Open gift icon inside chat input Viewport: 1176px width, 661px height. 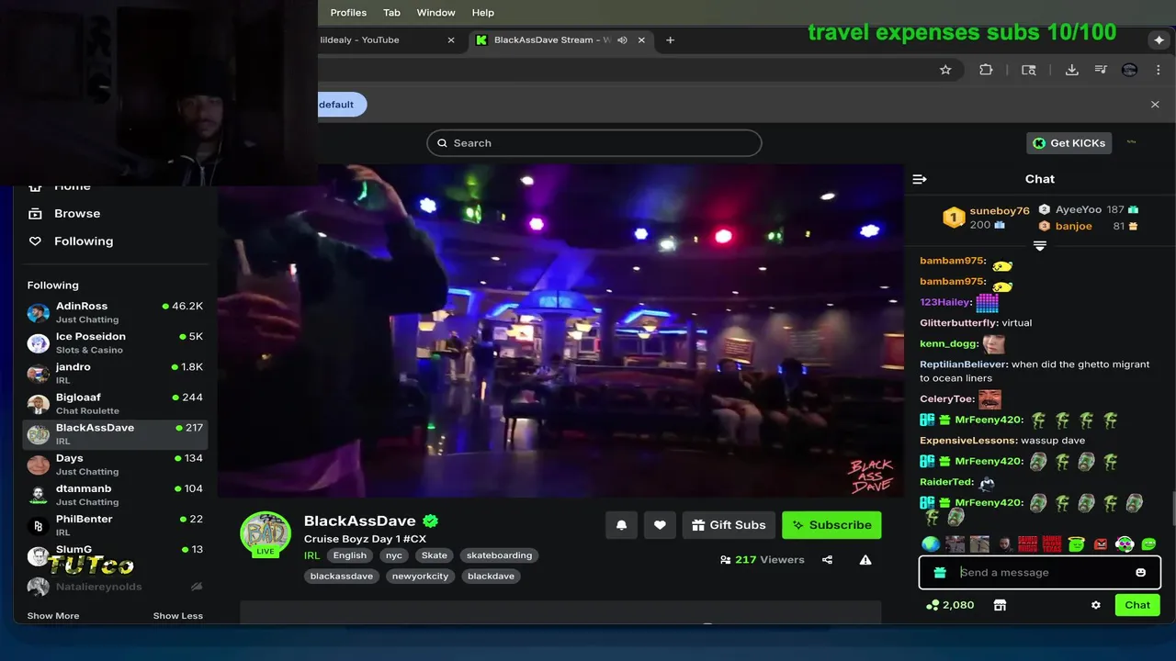click(939, 573)
